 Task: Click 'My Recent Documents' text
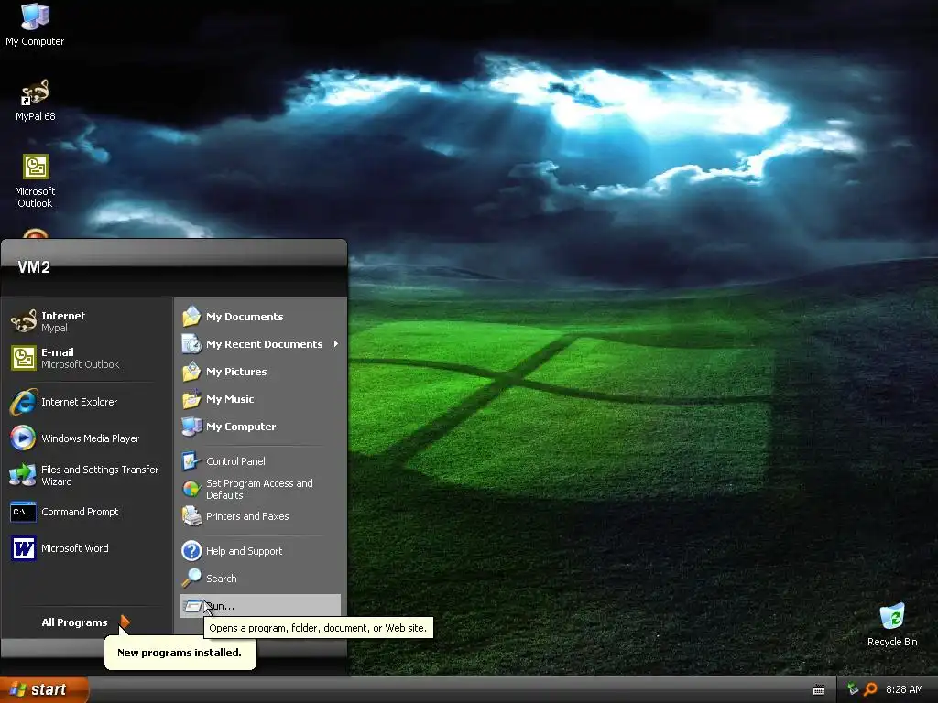pyautogui.click(x=265, y=344)
